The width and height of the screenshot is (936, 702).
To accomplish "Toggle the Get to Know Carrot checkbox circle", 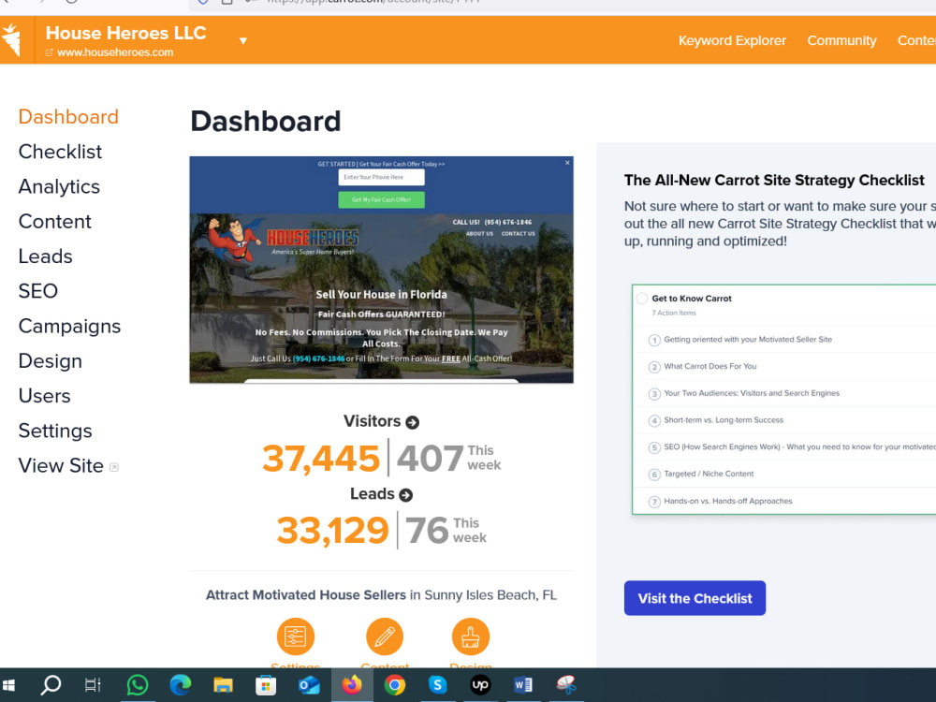I will [x=642, y=299].
